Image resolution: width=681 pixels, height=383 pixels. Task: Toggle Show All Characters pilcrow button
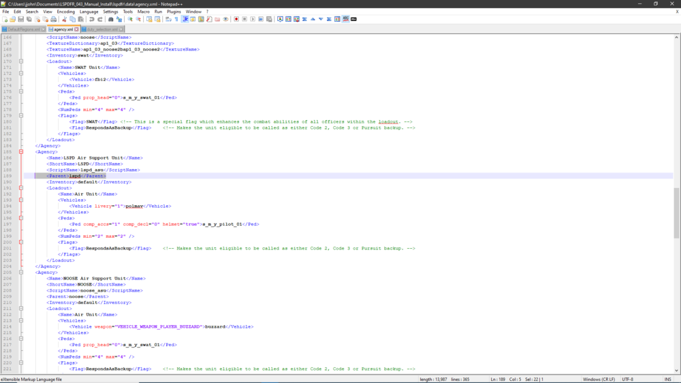(x=177, y=19)
